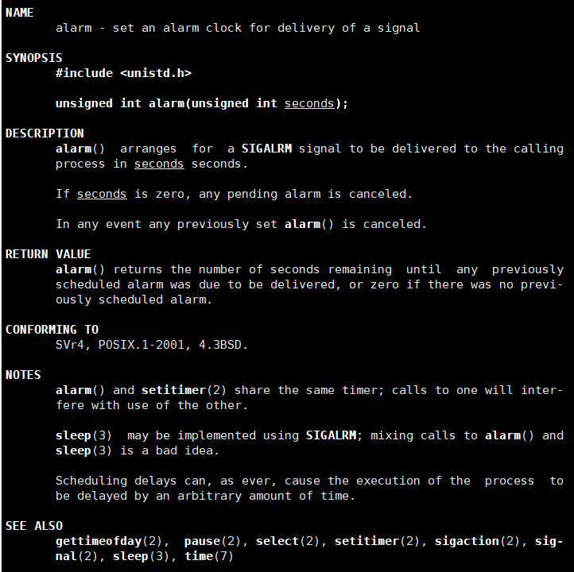Click the POSIX.1-2001 text
The width and height of the screenshot is (574, 572).
142,345
